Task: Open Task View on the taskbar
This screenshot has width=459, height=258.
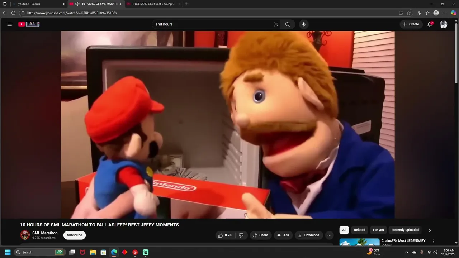Action: [x=72, y=252]
